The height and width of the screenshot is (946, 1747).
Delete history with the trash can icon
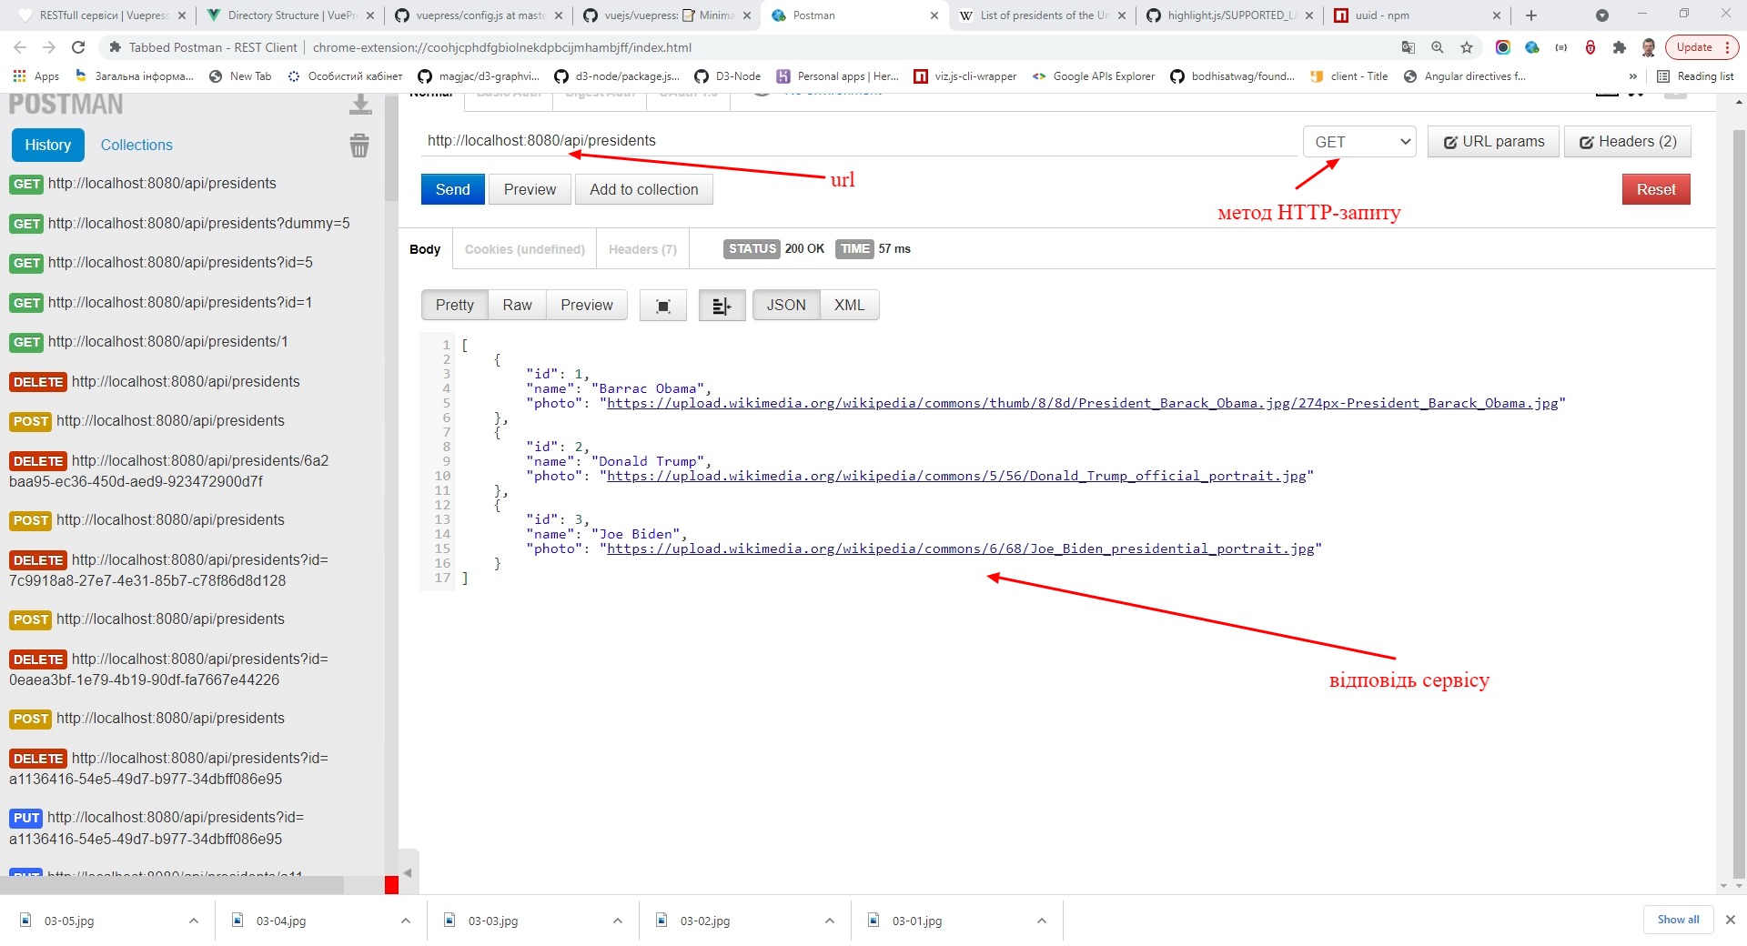pyautogui.click(x=359, y=146)
